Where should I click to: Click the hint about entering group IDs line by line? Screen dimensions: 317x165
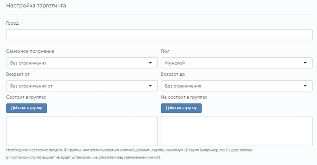point(129,150)
